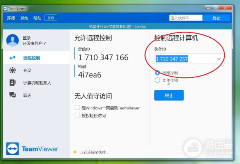Open the 计算机和联系人 sidebar tab
Viewport: 240px width, 164px height.
click(x=36, y=83)
